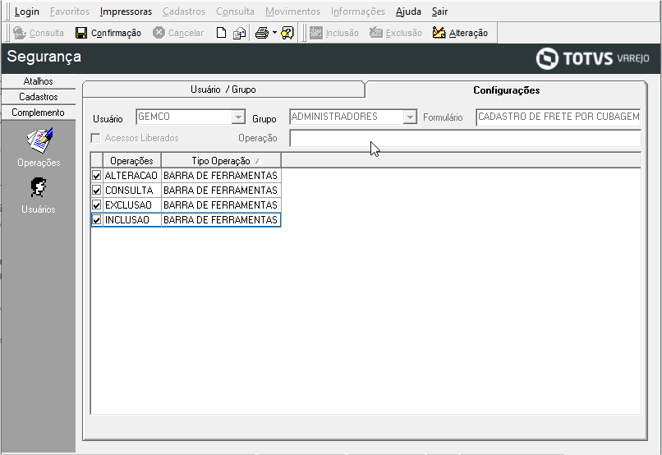Click the copy document toolbar icon
This screenshot has width=662, height=455.
coord(239,33)
